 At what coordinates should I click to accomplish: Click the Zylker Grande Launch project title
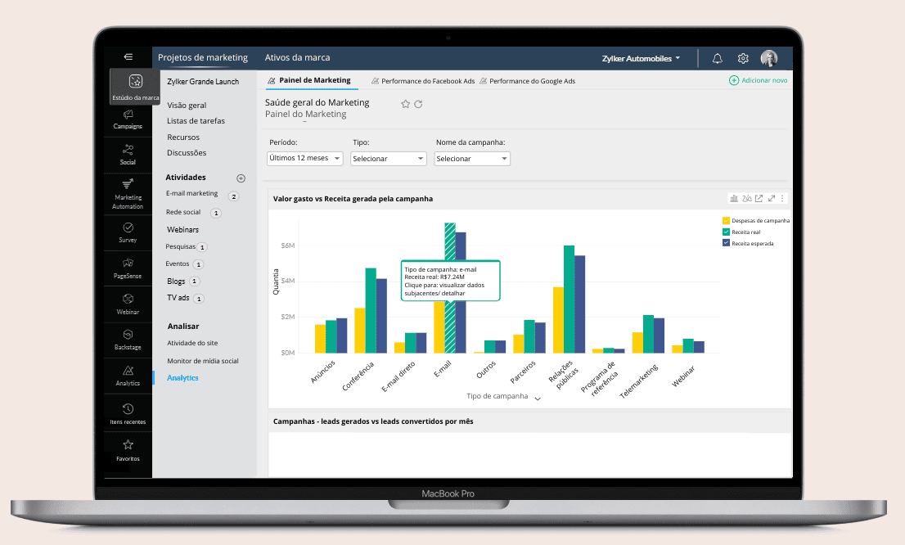coord(203,81)
